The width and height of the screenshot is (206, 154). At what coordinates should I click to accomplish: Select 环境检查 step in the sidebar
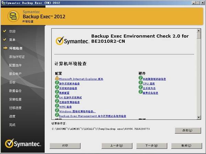[16, 48]
